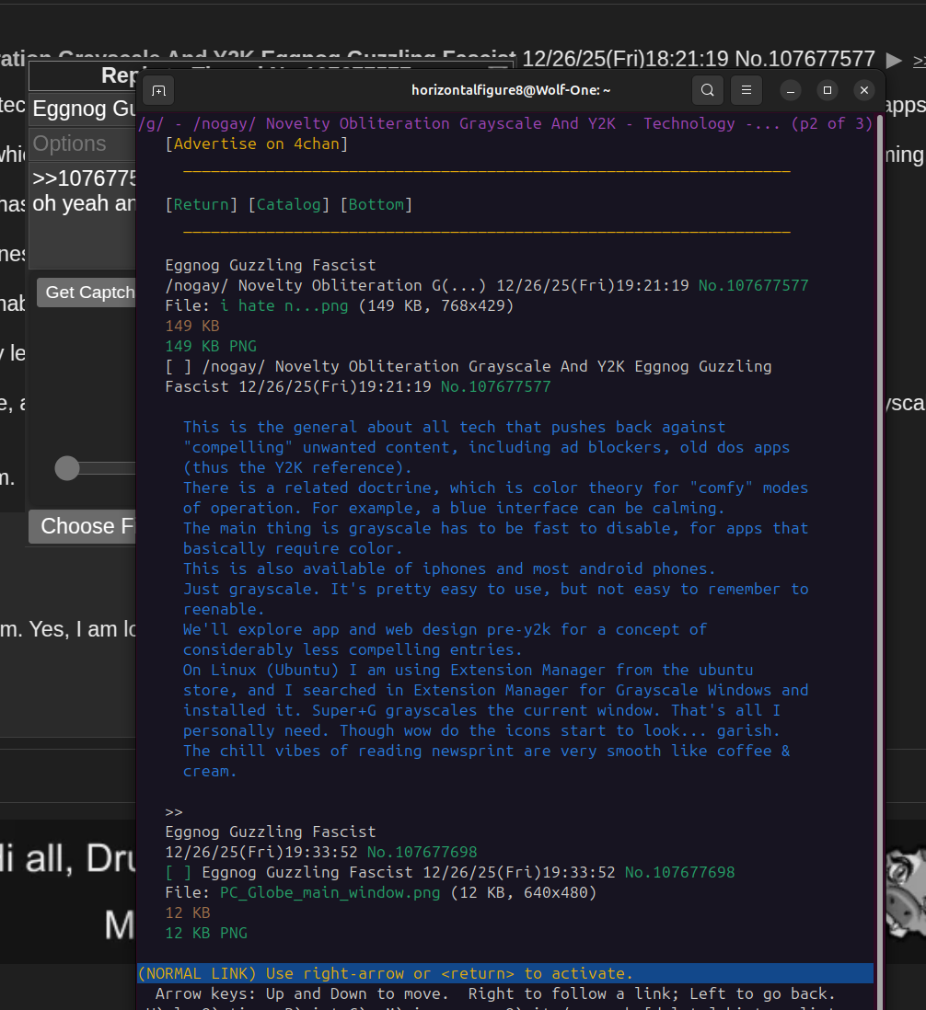Toggle the checkbox before /nogay/ Novelty Obliteration
Viewport: 926px width, 1010px height.
coord(179,366)
